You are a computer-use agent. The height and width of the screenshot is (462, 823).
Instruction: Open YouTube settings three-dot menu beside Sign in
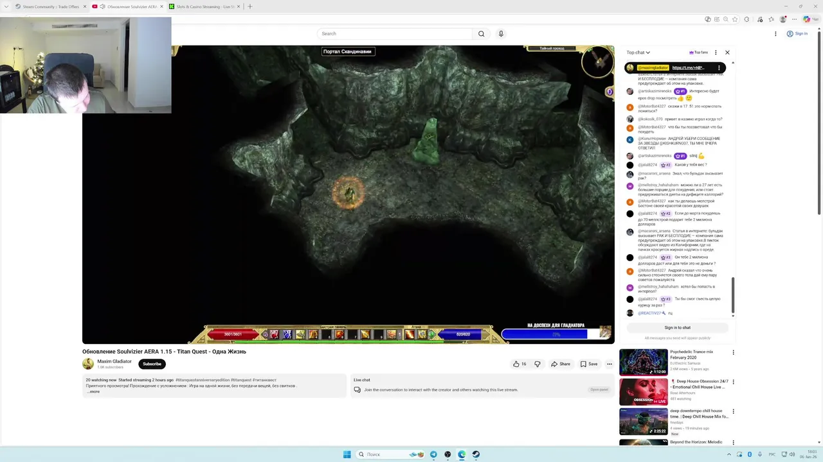pyautogui.click(x=775, y=33)
